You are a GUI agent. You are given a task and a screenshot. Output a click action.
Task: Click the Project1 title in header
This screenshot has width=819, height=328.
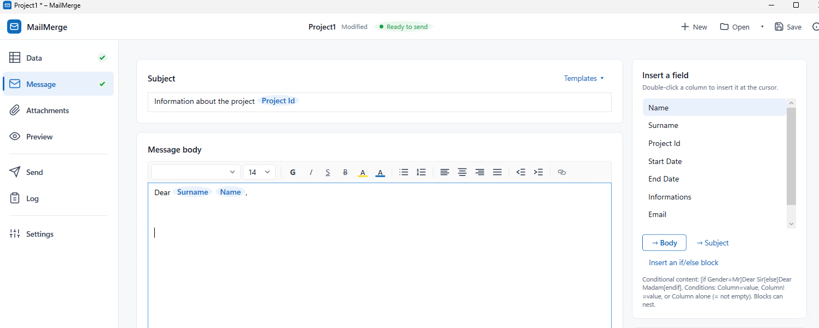tap(322, 27)
